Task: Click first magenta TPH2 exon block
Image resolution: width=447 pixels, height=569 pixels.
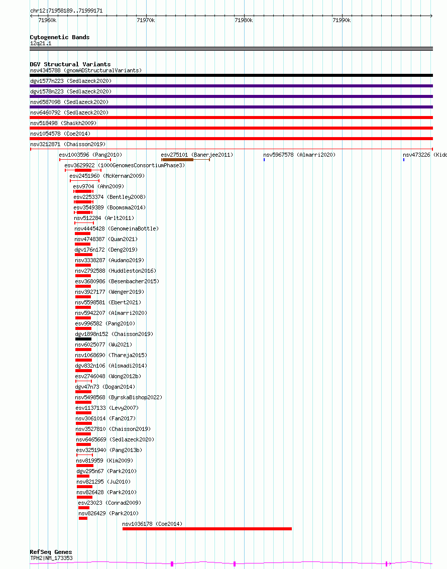Action: (172, 563)
